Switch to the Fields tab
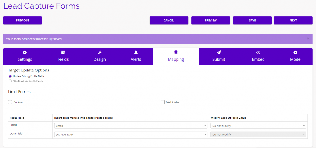The height and width of the screenshot is (148, 316). click(x=64, y=56)
